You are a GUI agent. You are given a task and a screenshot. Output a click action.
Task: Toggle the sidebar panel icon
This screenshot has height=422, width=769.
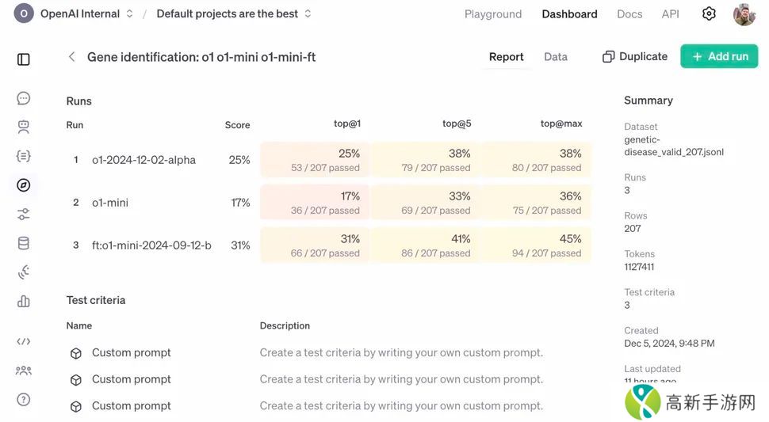pos(24,59)
